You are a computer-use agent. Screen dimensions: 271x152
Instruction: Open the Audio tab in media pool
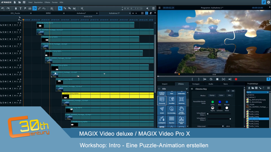[211, 84]
